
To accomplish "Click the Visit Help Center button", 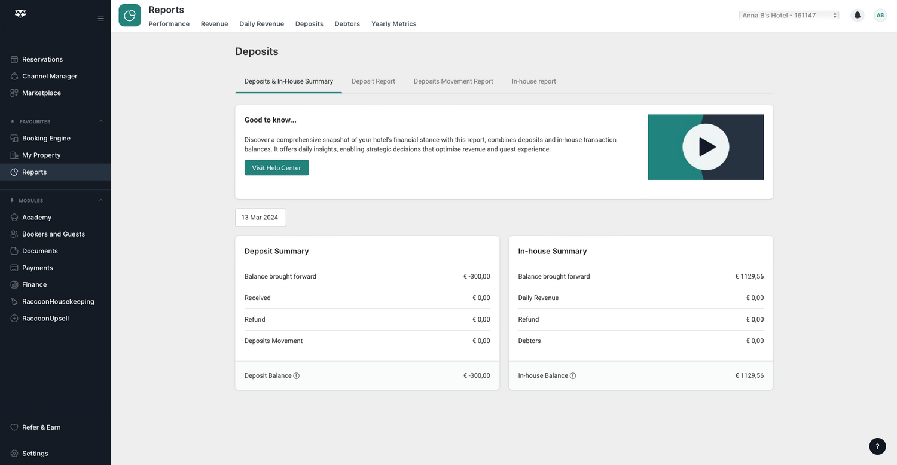I will (x=276, y=168).
